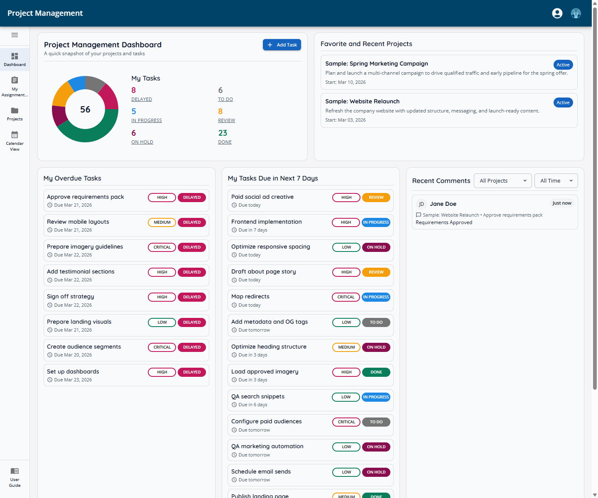Click the TO DO task count link

click(225, 99)
